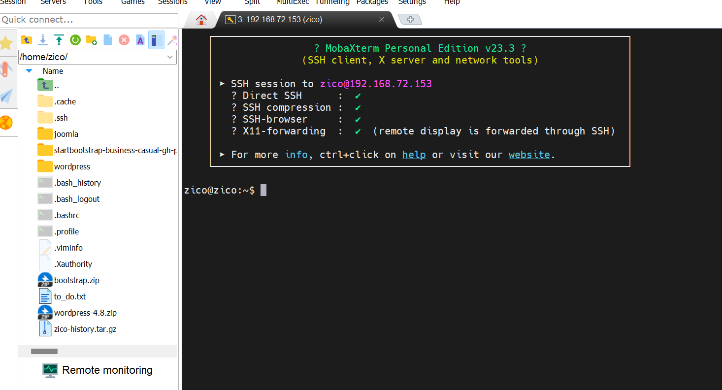
Task: Upload files to current remote folder
Action: click(59, 40)
